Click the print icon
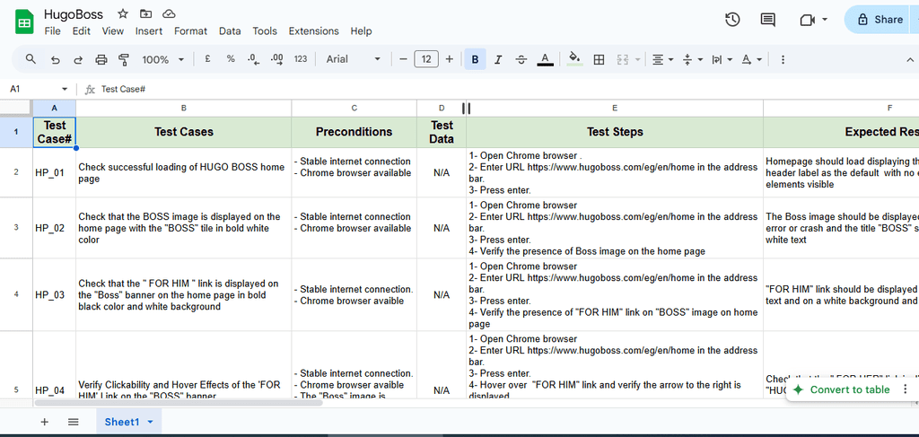This screenshot has height=437, width=919. (101, 59)
